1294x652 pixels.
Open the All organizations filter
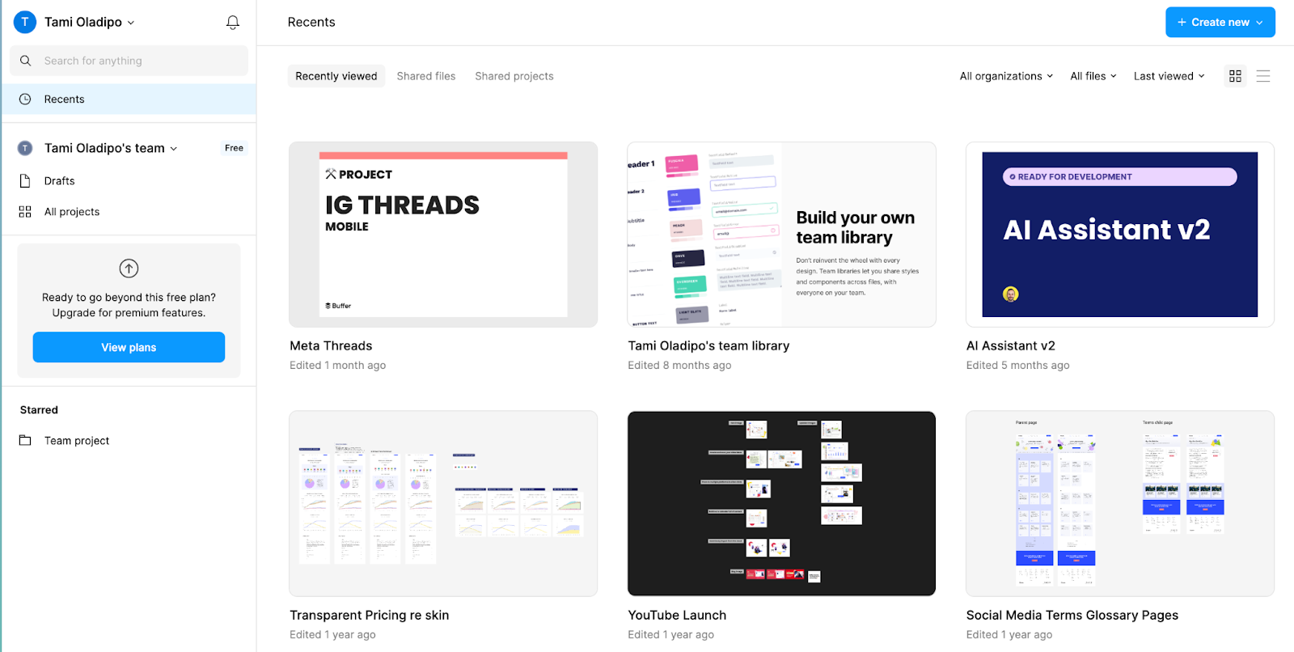click(x=1006, y=76)
